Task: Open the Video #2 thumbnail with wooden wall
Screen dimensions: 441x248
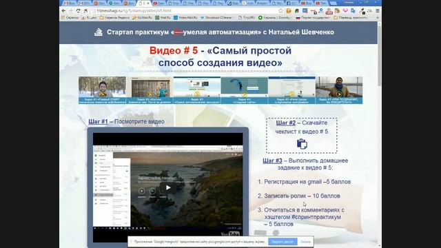Action: click(150, 90)
